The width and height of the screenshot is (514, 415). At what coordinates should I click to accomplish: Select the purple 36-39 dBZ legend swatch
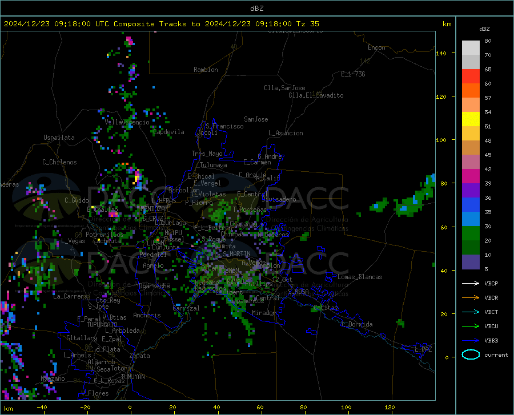[x=471, y=191]
